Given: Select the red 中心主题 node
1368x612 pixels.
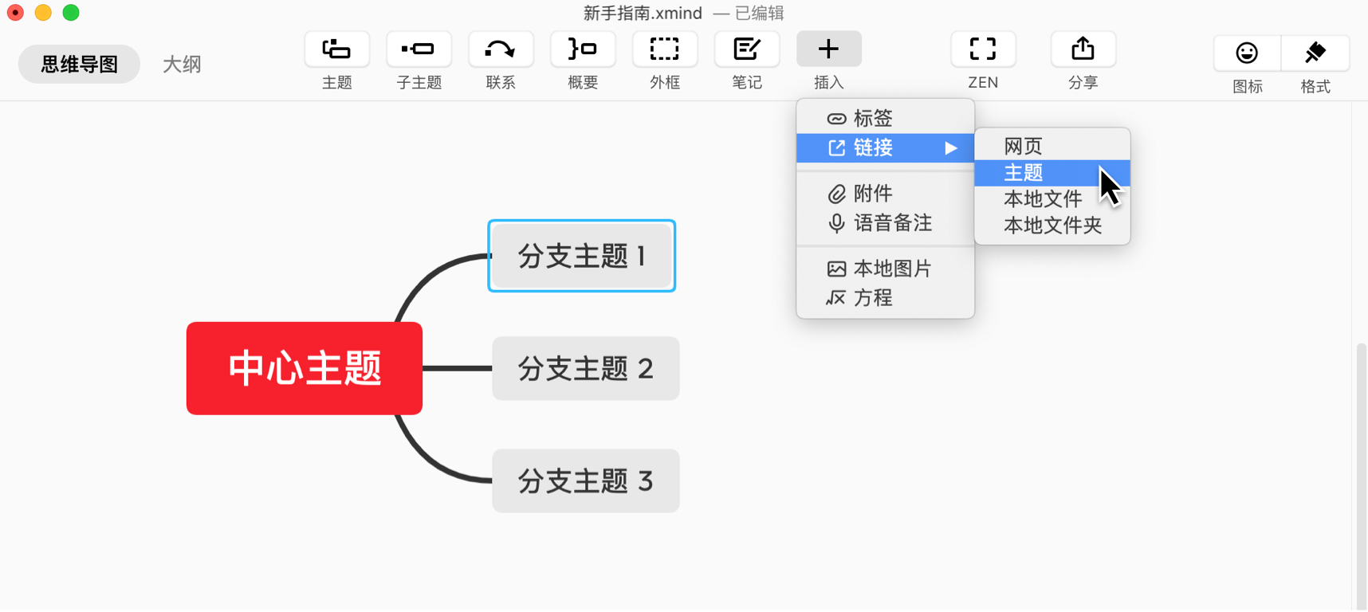Looking at the screenshot, I should tap(305, 368).
